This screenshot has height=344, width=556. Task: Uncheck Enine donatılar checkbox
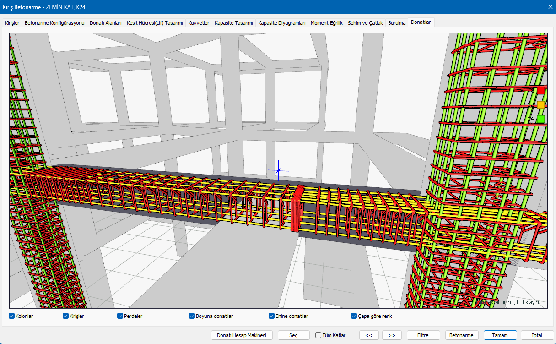pyautogui.click(x=271, y=316)
